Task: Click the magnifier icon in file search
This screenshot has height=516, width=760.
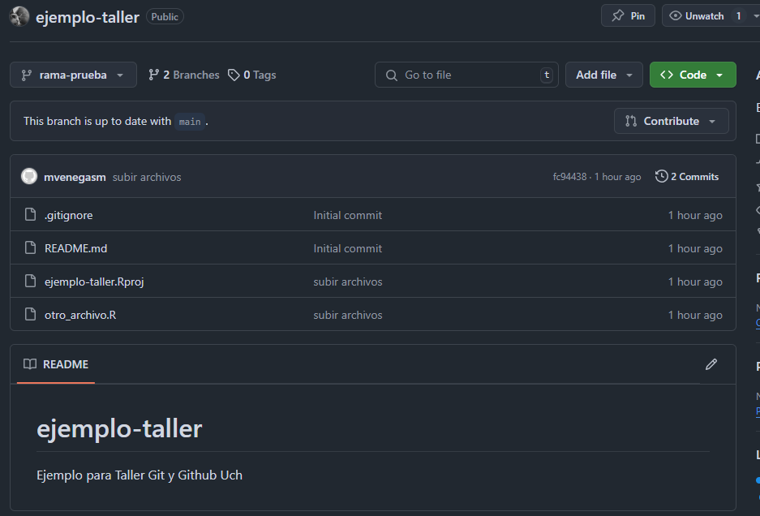Action: pyautogui.click(x=391, y=75)
